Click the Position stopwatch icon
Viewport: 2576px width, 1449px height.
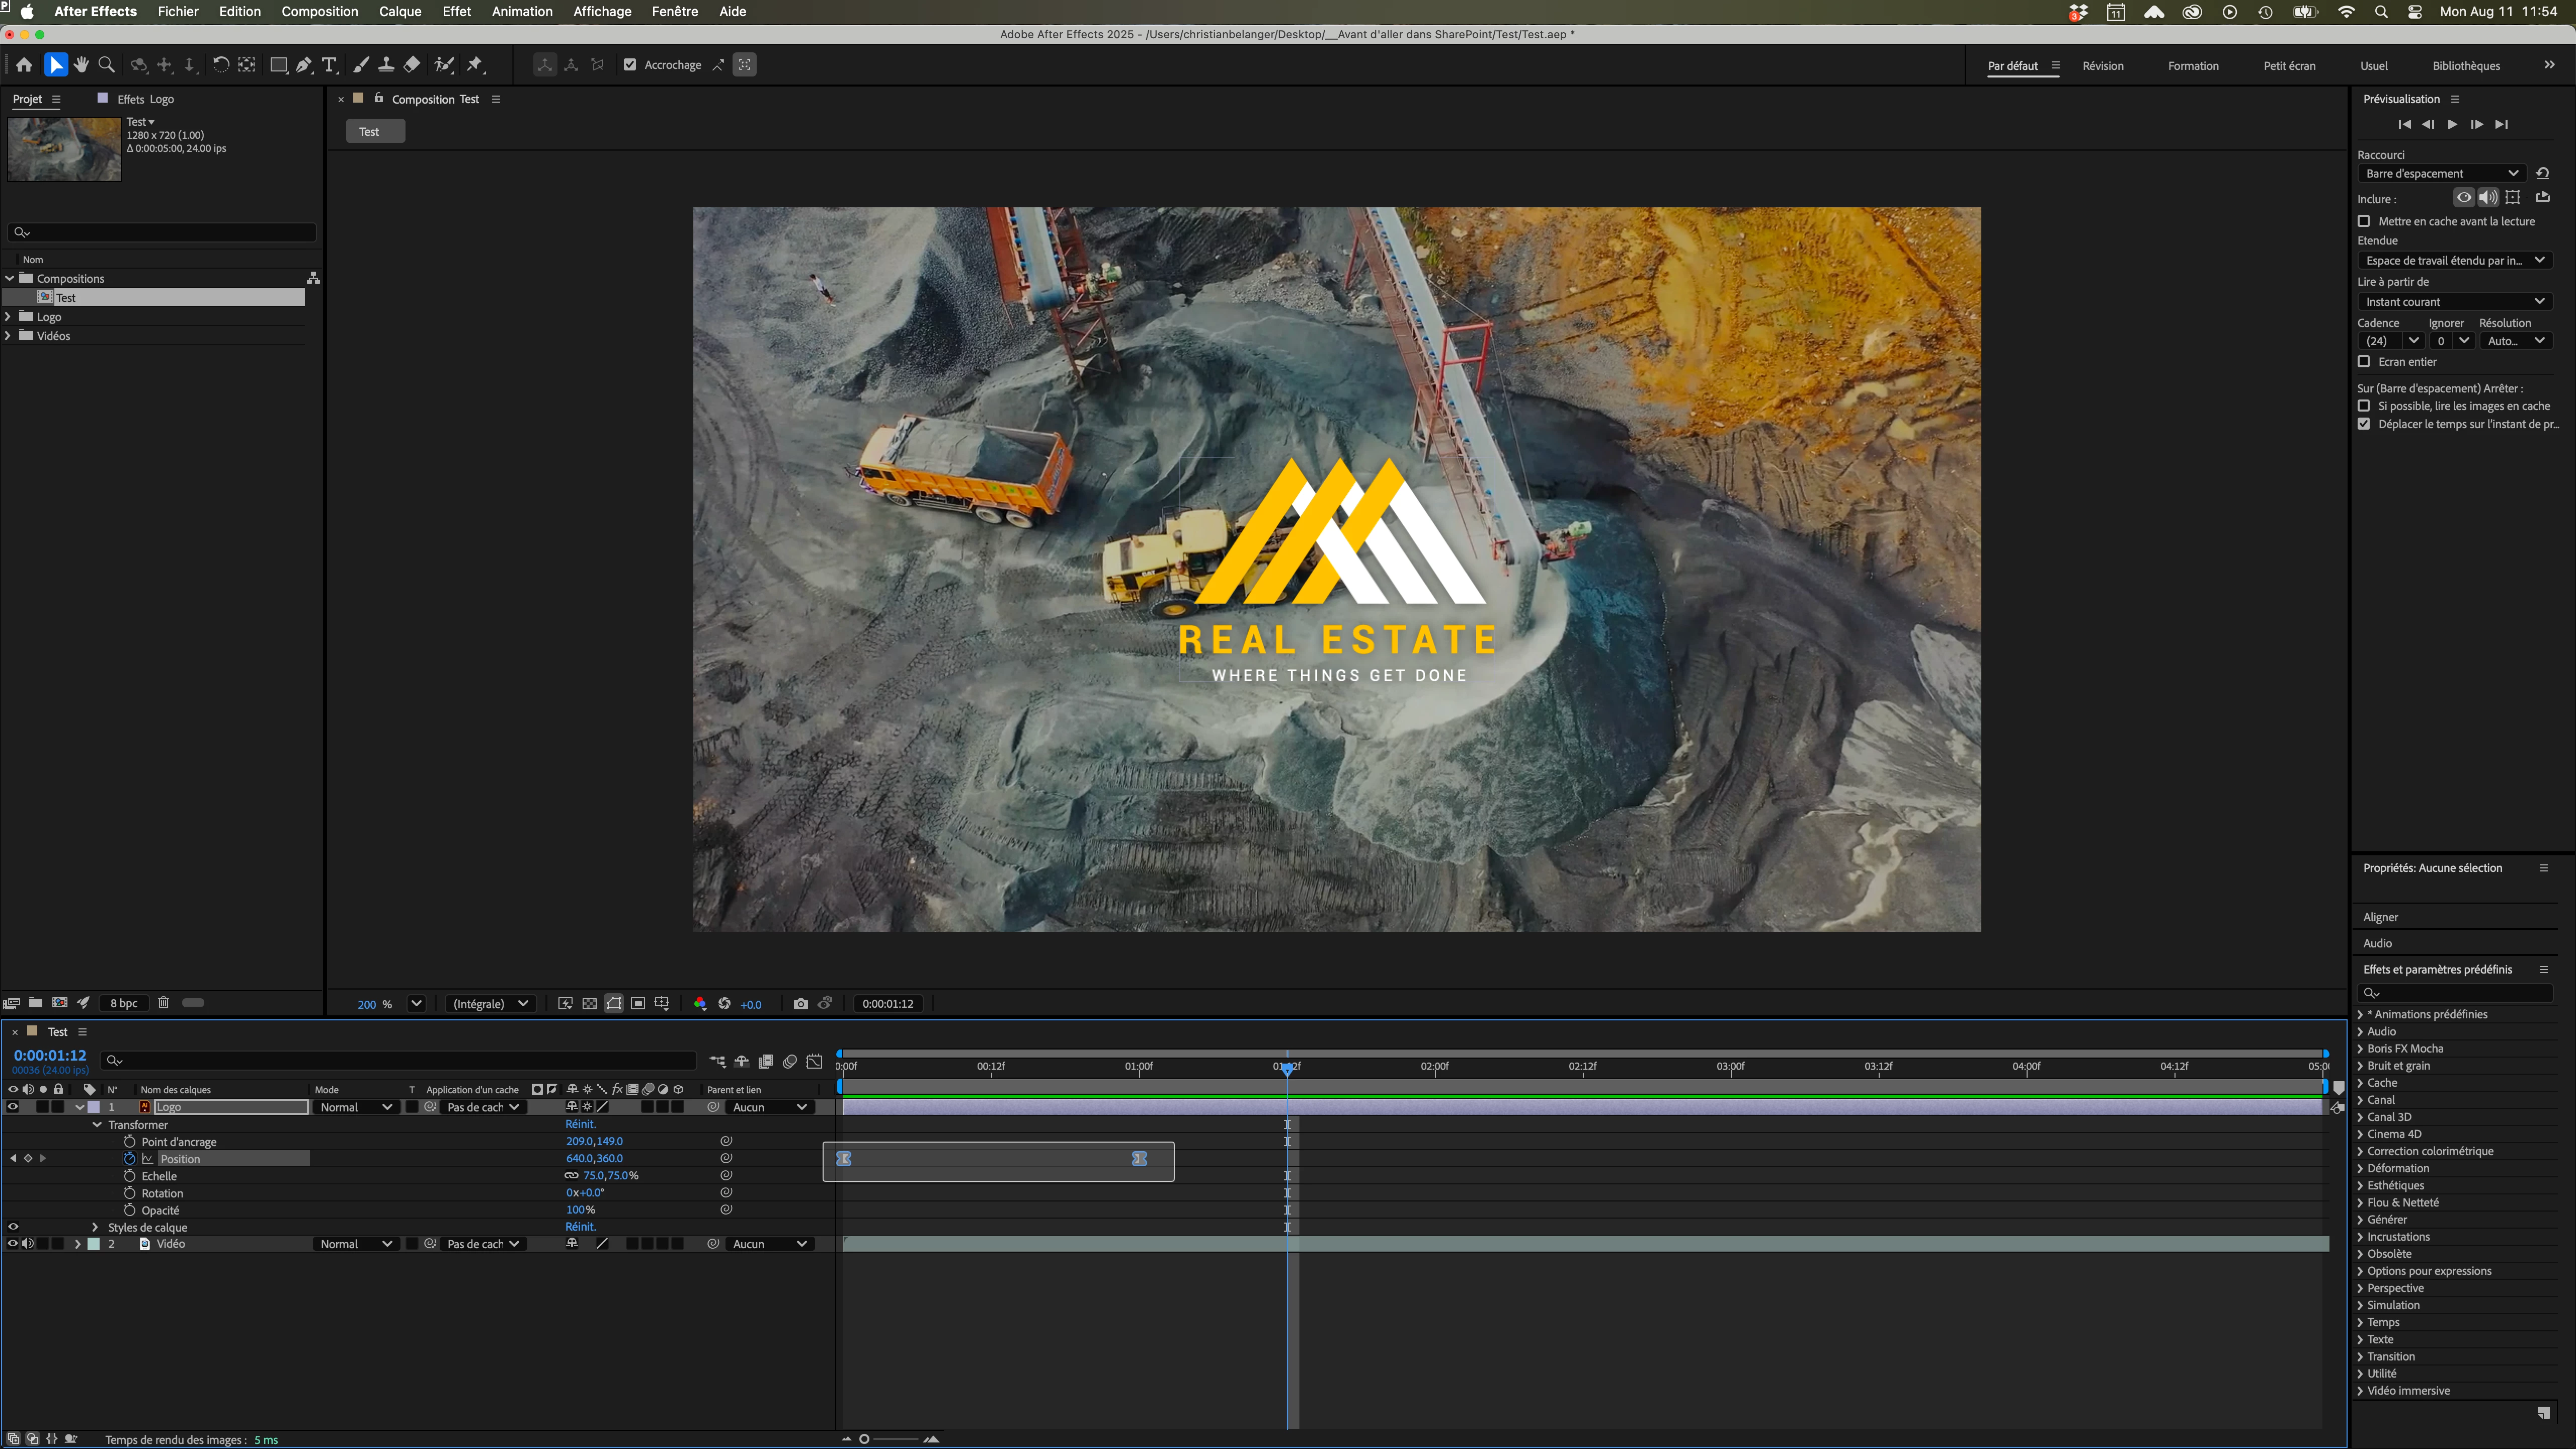130,1158
